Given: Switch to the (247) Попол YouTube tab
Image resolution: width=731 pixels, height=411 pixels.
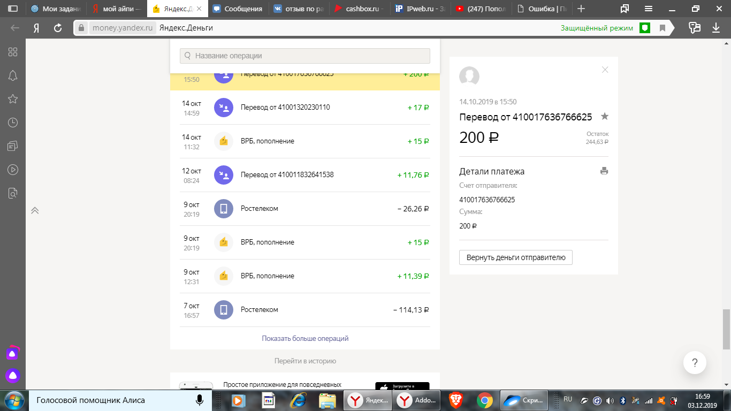Looking at the screenshot, I should click(480, 9).
